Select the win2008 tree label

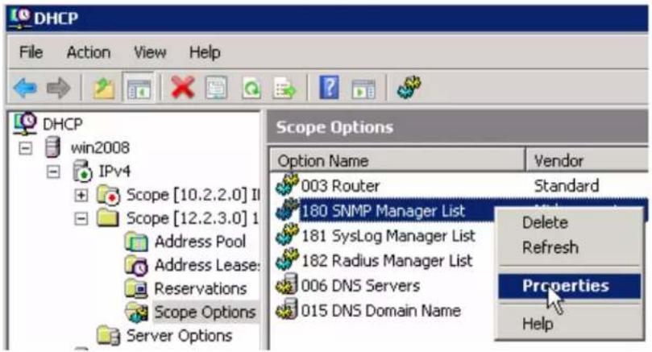tap(100, 147)
